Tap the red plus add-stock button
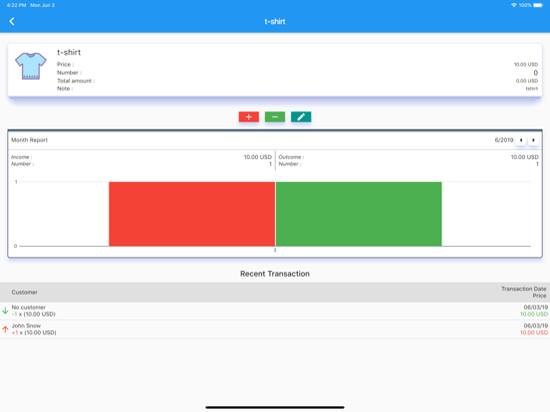This screenshot has width=550, height=412. [x=249, y=116]
